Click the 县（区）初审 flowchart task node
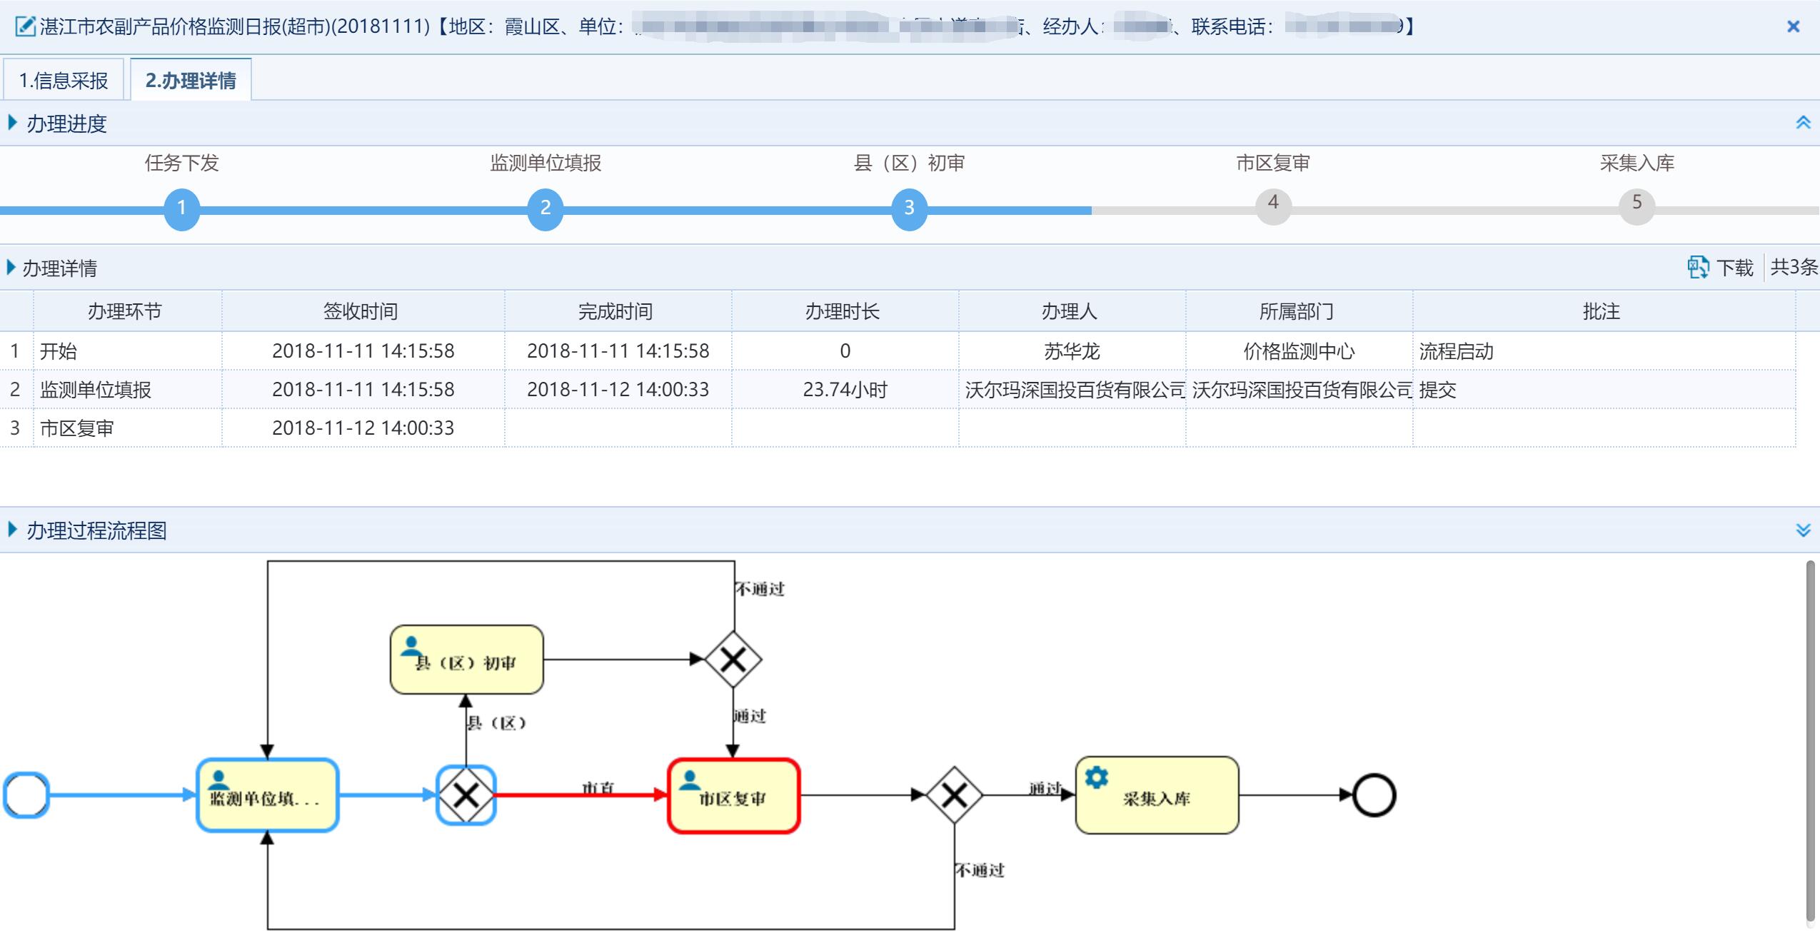 (466, 660)
